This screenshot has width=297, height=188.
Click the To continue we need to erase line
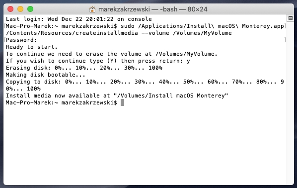click(x=112, y=54)
